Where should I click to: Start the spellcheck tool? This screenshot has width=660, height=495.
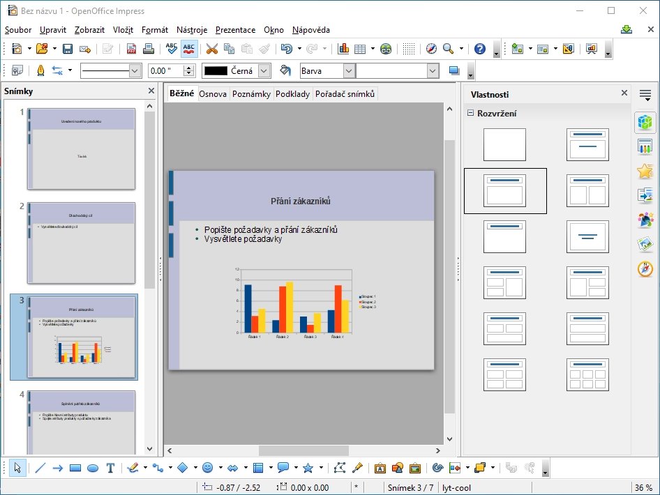[172, 49]
